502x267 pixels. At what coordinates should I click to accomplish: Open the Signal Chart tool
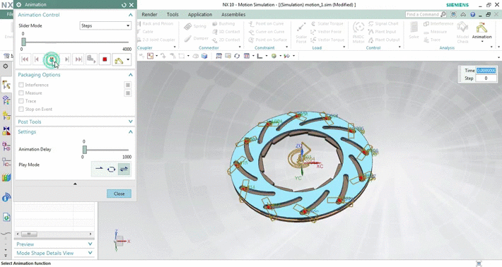(383, 23)
